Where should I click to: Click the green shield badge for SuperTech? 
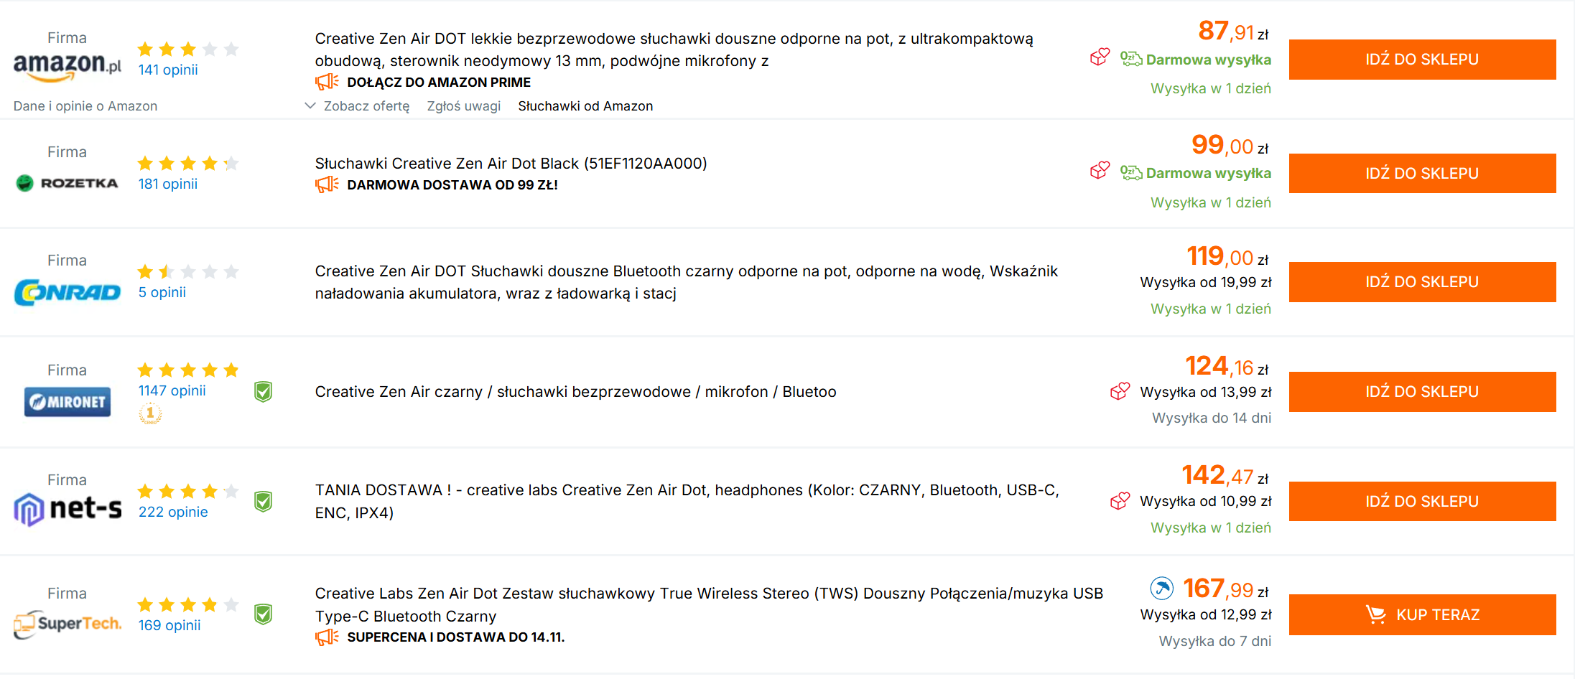(x=264, y=614)
